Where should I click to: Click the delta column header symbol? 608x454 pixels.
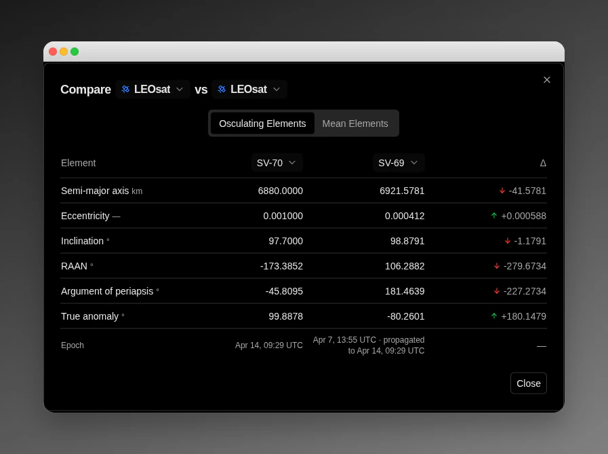click(543, 163)
